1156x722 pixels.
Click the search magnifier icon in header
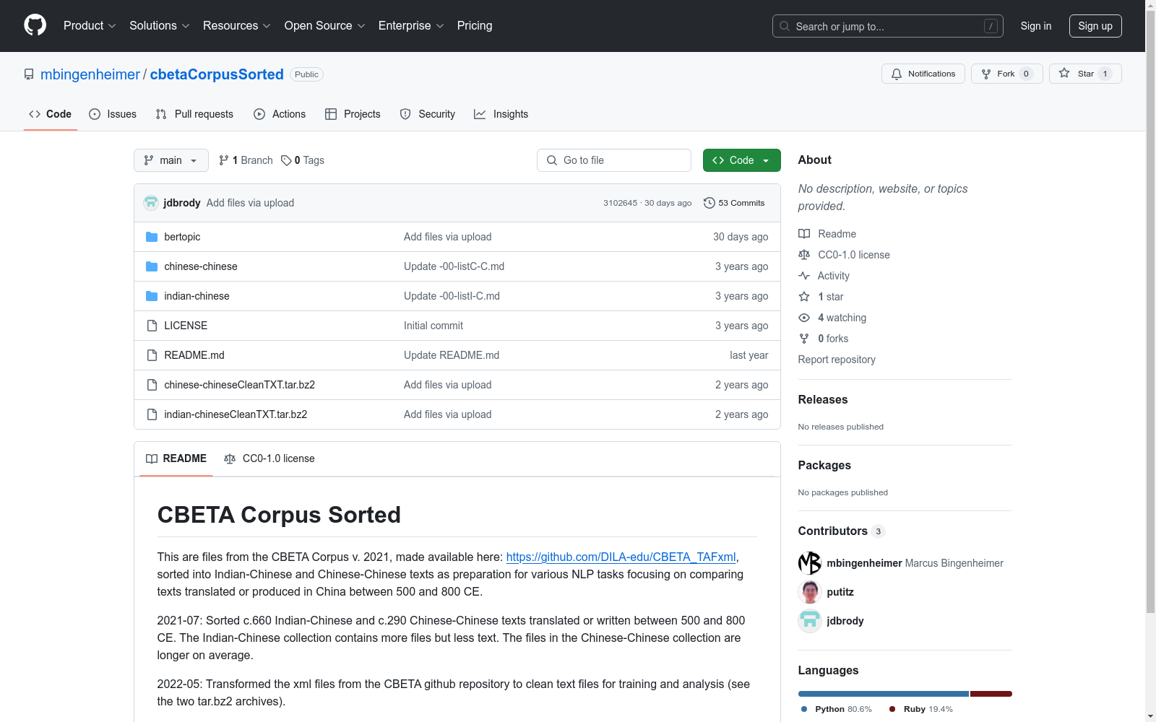(x=785, y=26)
